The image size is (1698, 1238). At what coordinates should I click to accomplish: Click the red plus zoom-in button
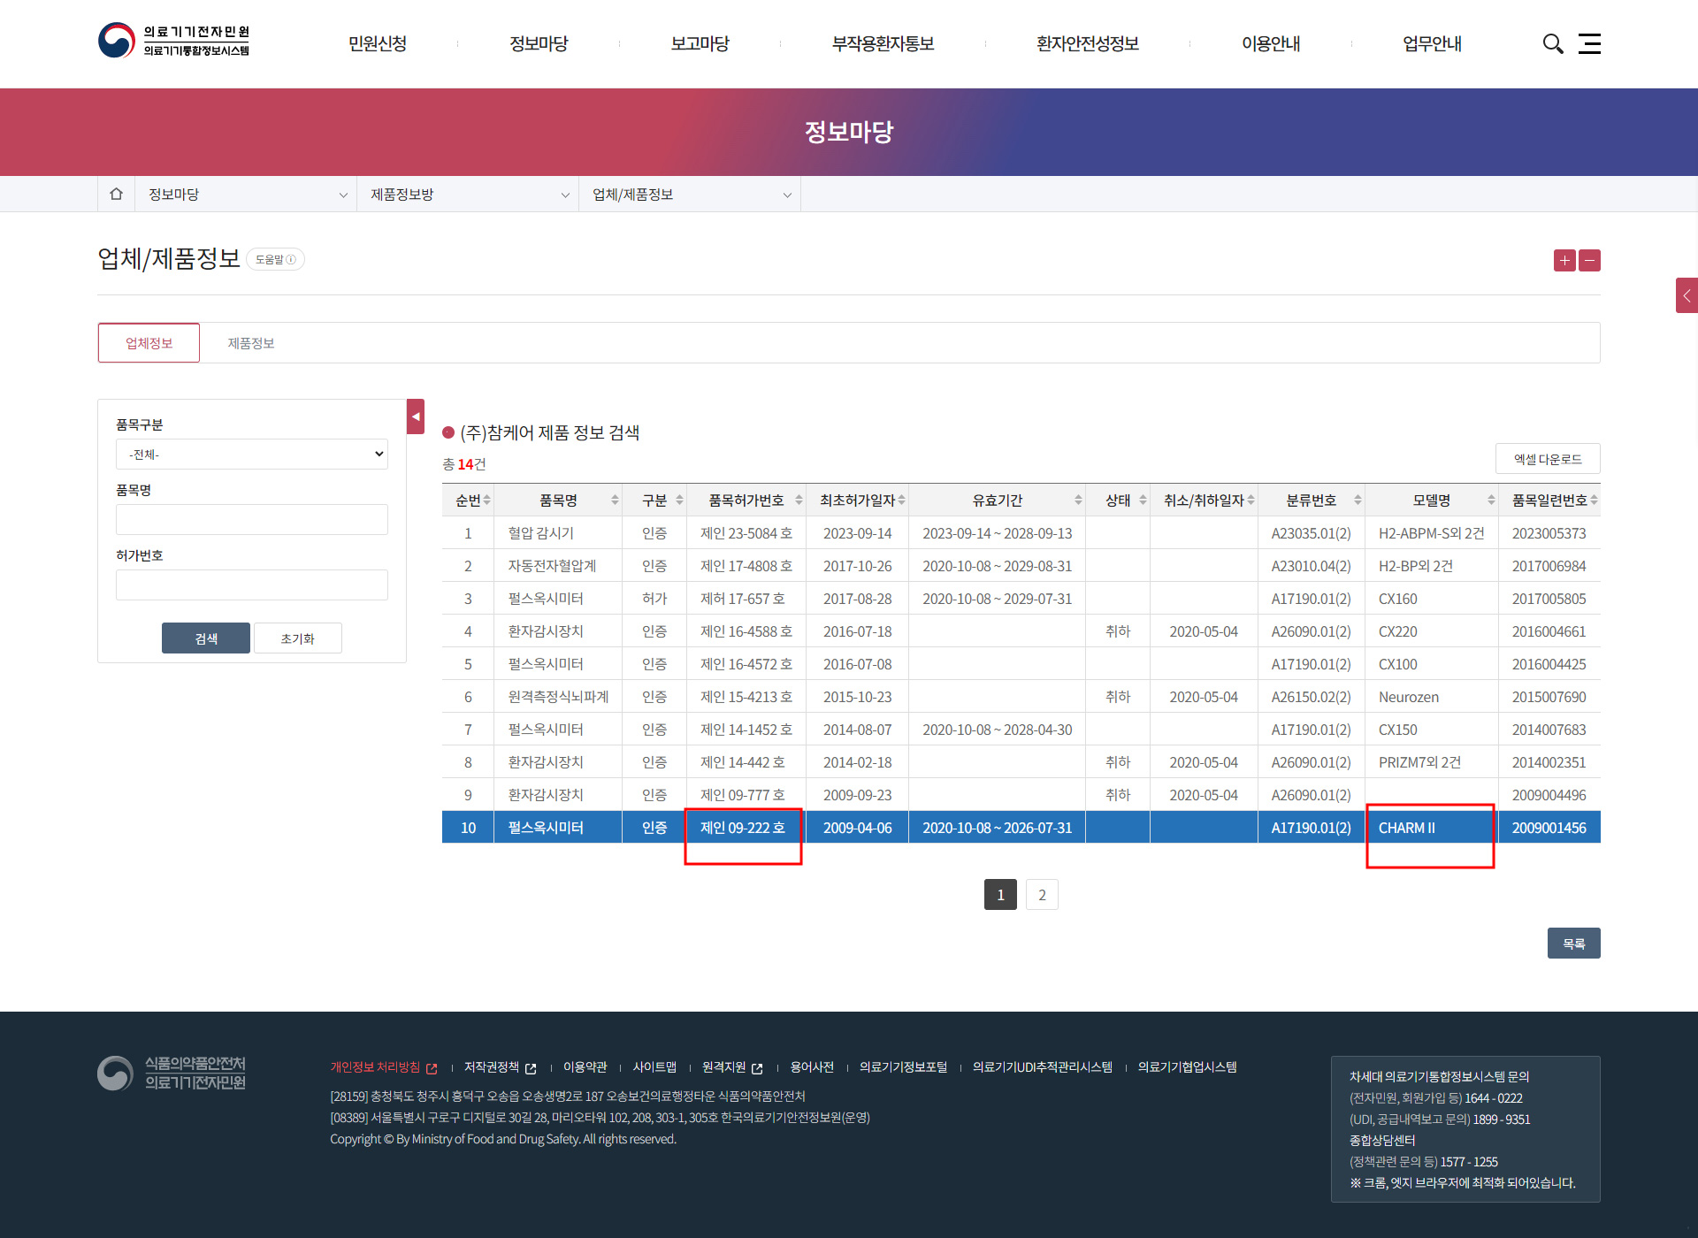click(x=1564, y=260)
